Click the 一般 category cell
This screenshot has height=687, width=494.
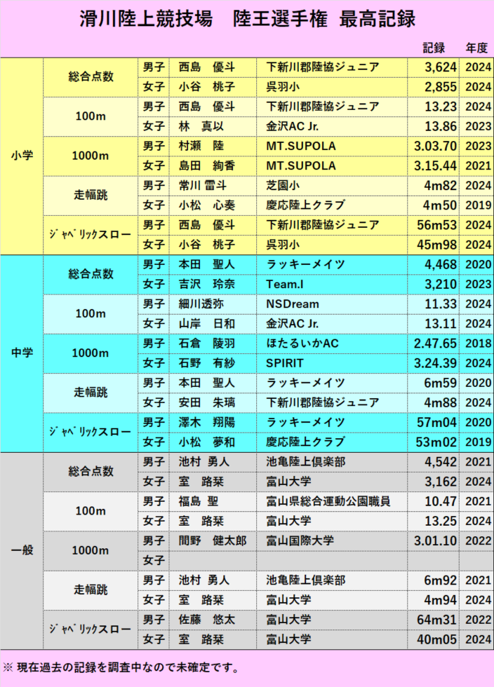22,550
